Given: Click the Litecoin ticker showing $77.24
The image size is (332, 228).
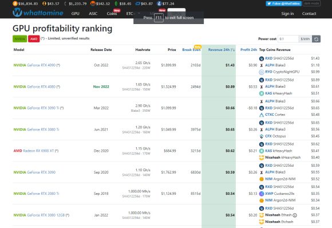Looking at the screenshot, I should (165, 3).
